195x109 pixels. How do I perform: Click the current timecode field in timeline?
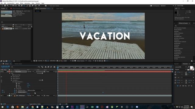tap(5, 66)
